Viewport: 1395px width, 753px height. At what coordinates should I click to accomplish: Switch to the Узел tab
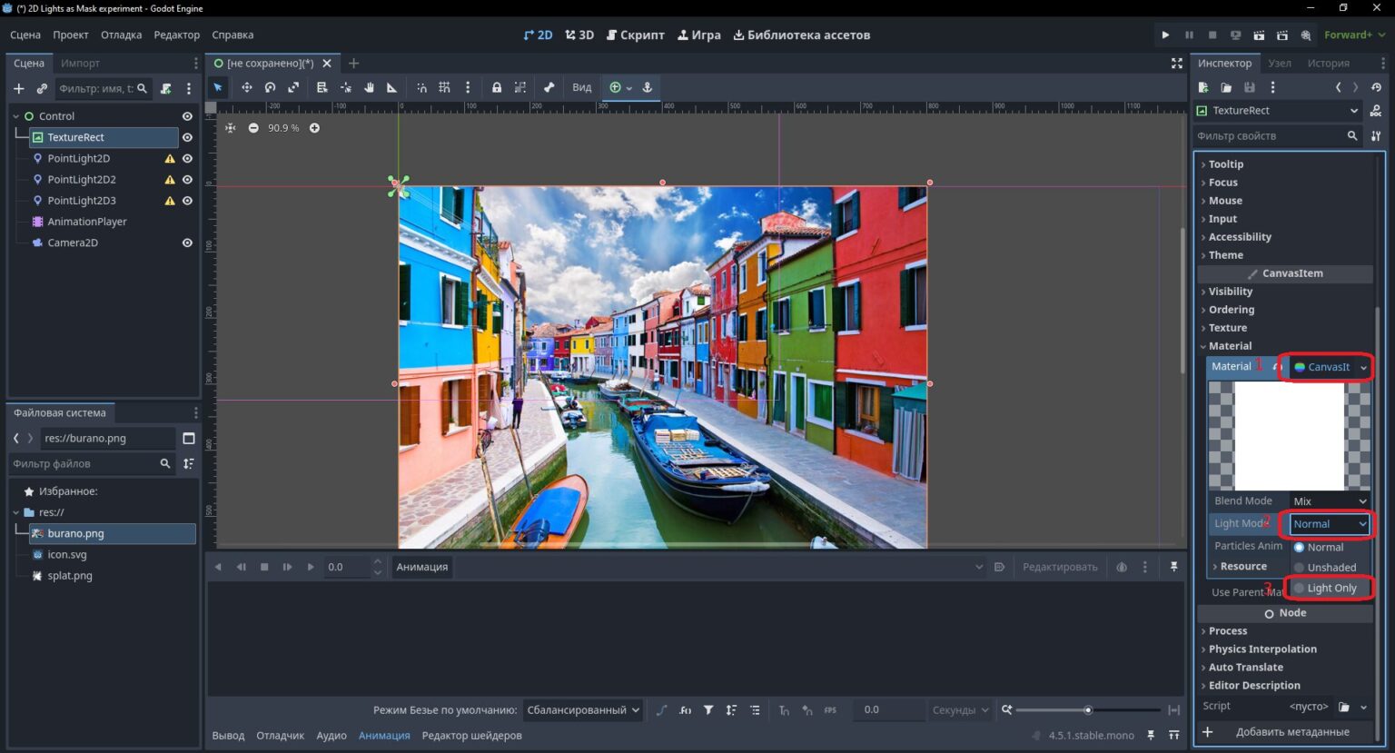(x=1280, y=63)
